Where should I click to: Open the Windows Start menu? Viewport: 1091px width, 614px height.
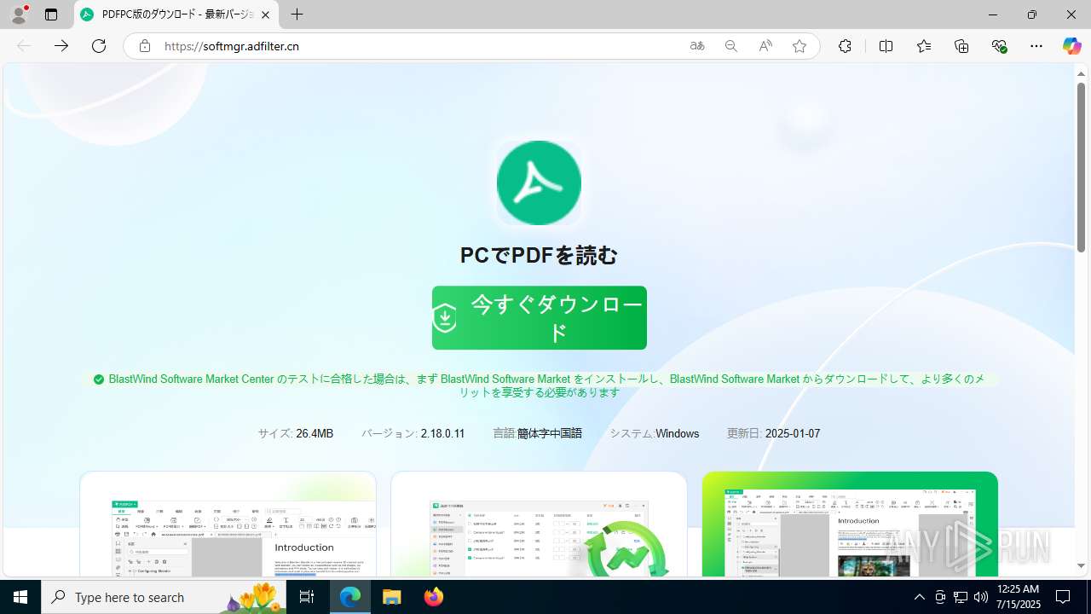coord(20,597)
